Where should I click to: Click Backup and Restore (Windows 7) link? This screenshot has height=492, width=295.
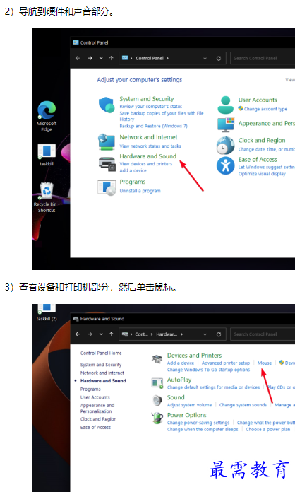point(153,126)
